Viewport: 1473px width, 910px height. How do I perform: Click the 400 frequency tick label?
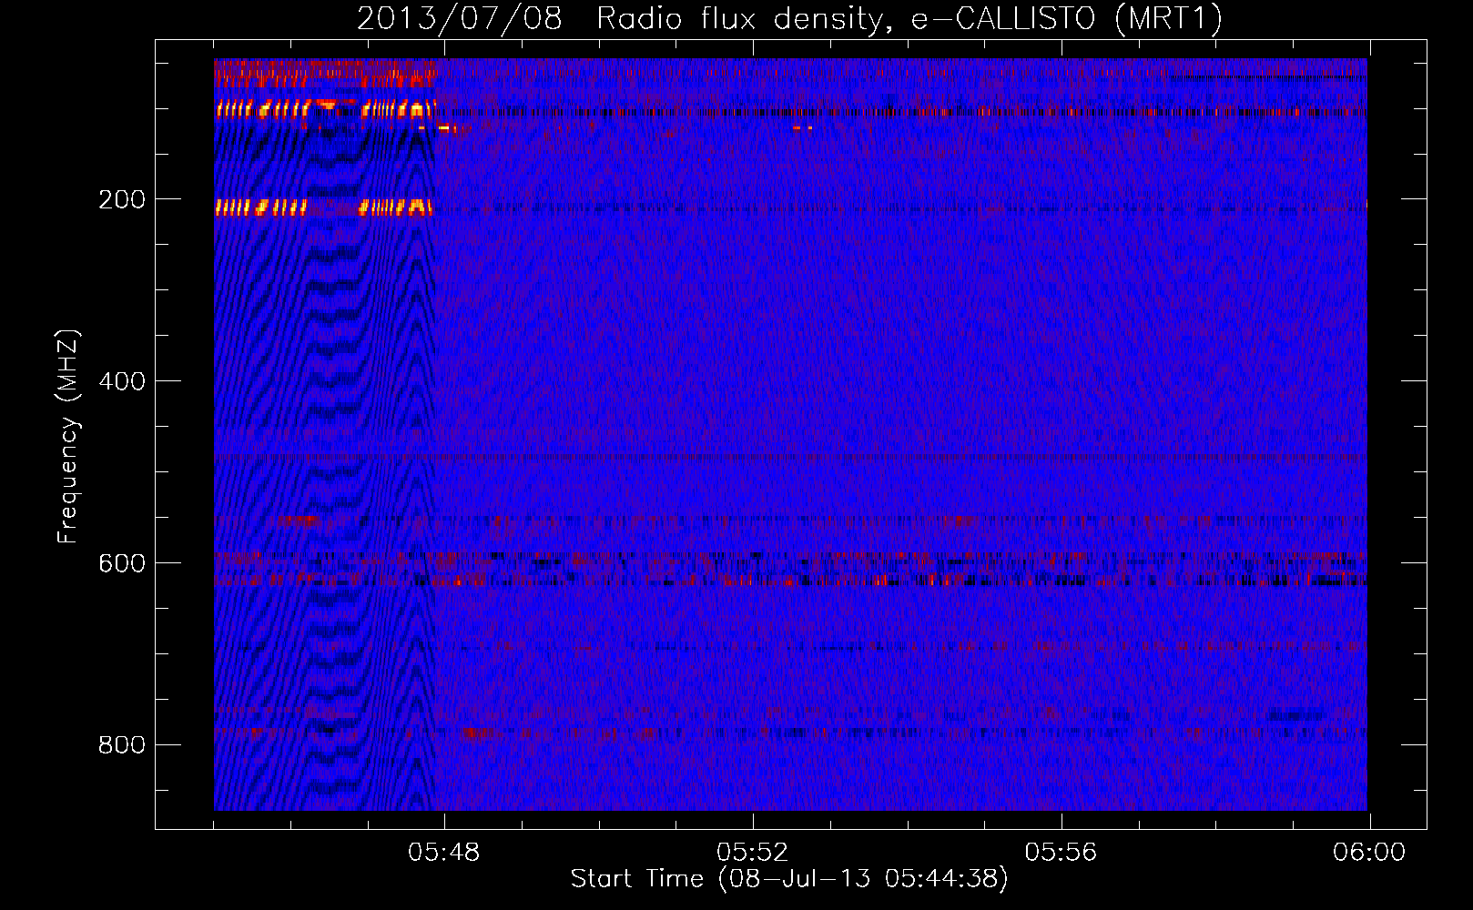pyautogui.click(x=122, y=381)
